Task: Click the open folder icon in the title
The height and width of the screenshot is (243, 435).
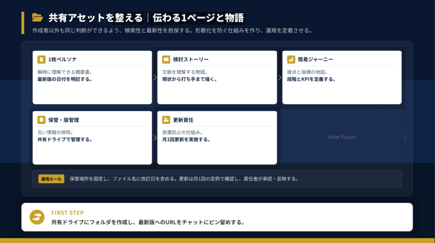Action: tap(38, 18)
